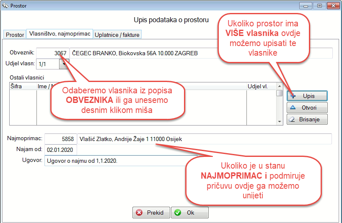Expand the Udjel vlasn dropdown
Screen dimensions: 342x223
click(64, 64)
